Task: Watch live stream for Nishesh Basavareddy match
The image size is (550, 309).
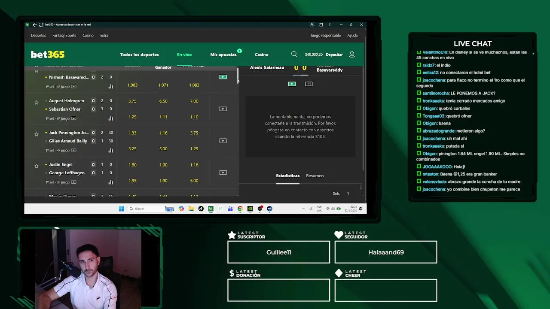Action: [223, 77]
